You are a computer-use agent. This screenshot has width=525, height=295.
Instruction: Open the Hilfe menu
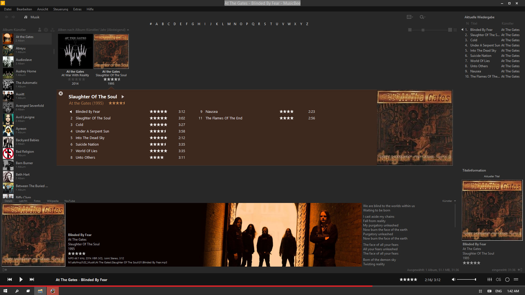(90, 9)
